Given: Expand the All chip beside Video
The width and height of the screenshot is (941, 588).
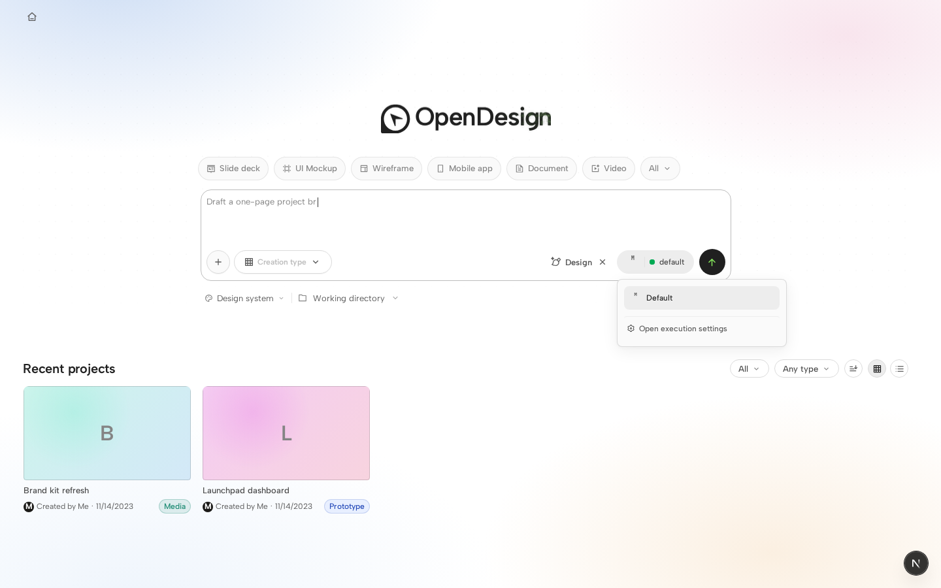Looking at the screenshot, I should click(660, 169).
